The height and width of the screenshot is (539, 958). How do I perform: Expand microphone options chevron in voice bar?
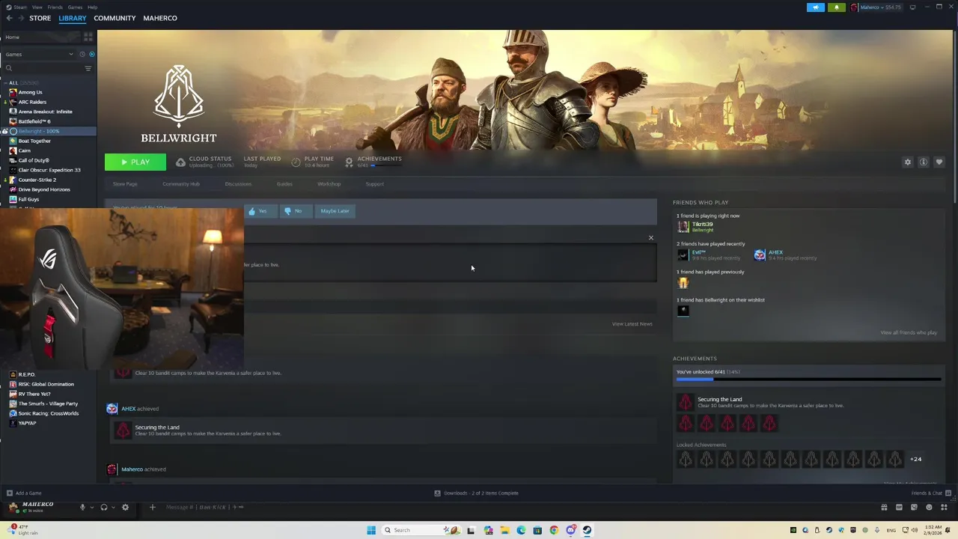(92, 507)
